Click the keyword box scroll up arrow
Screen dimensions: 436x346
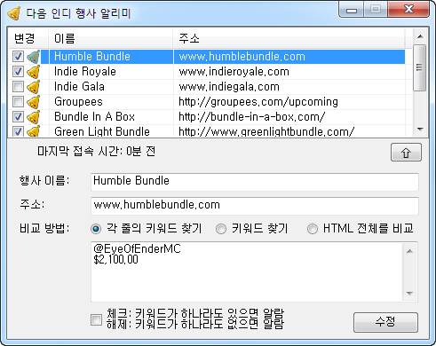coord(409,251)
